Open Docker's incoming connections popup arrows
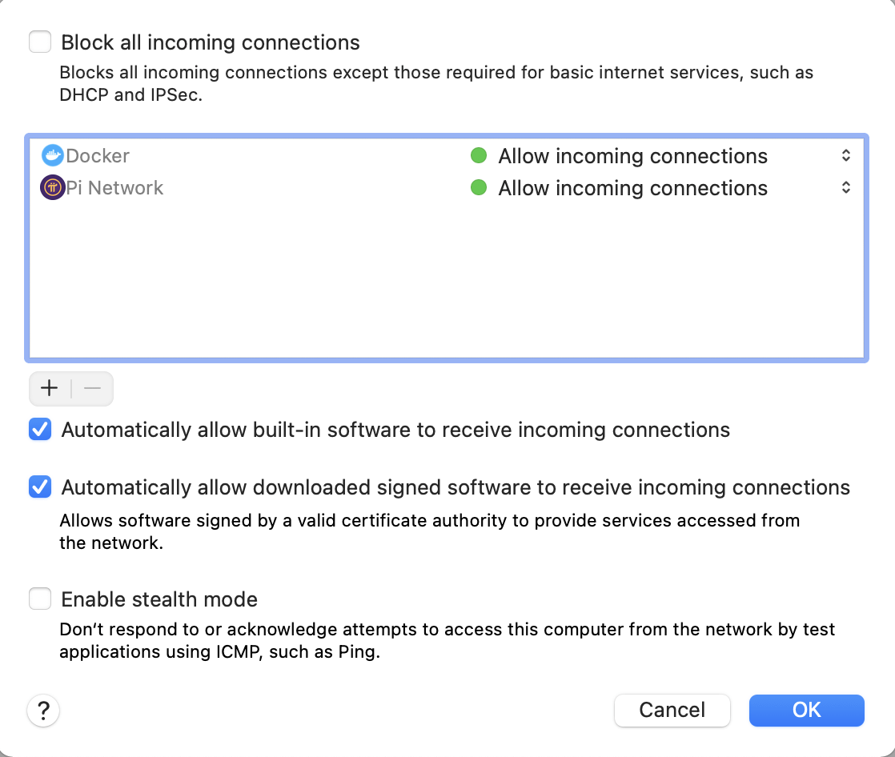 [x=846, y=156]
